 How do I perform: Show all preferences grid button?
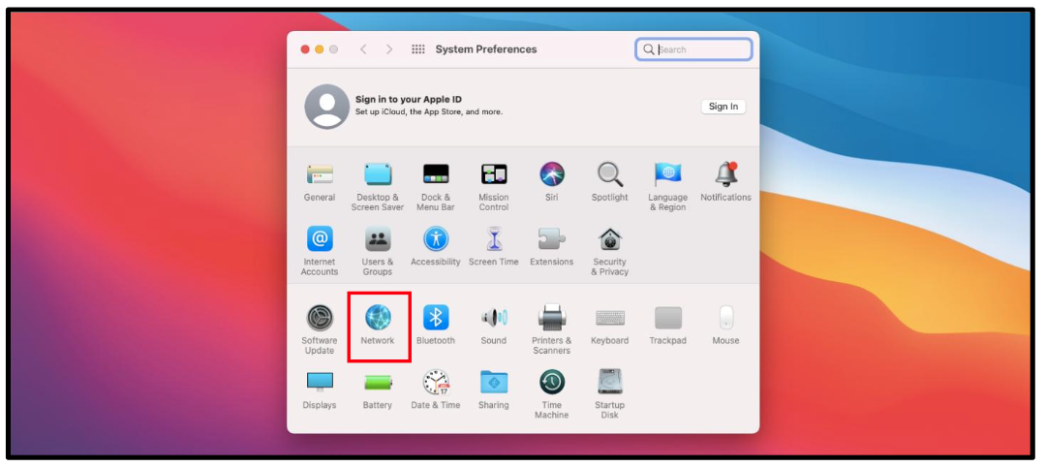tap(418, 49)
